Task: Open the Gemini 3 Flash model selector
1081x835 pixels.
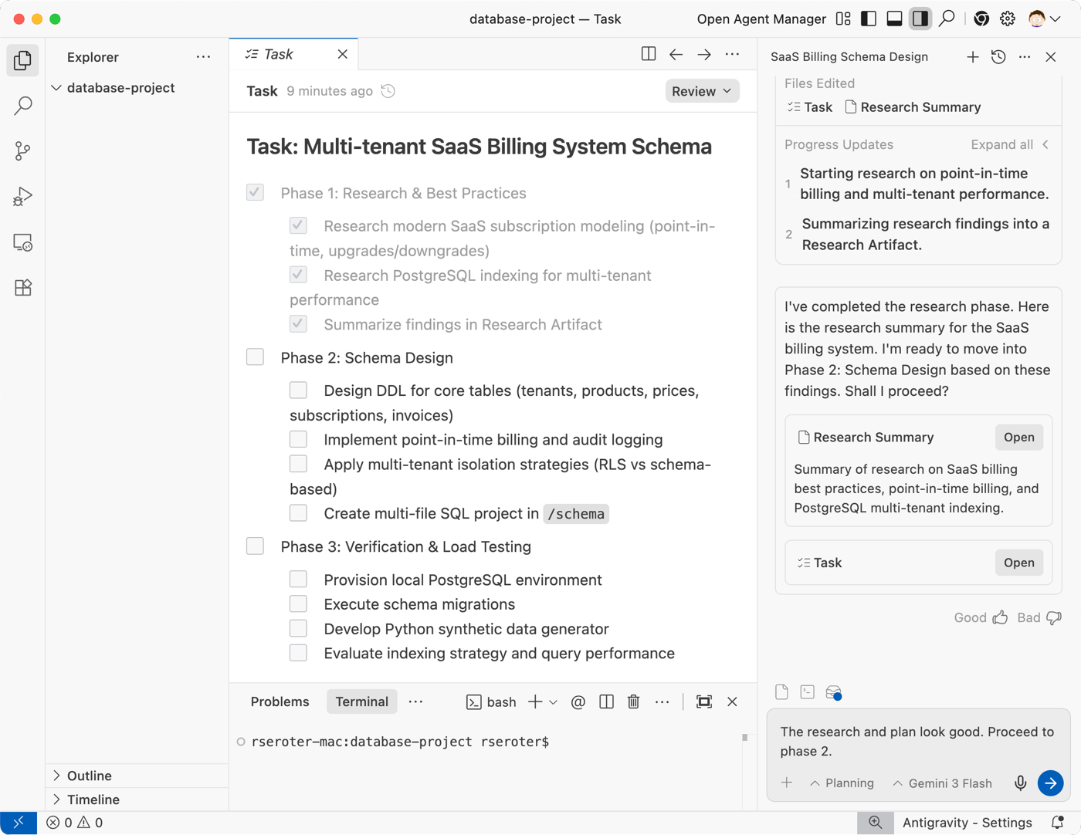Action: click(942, 783)
